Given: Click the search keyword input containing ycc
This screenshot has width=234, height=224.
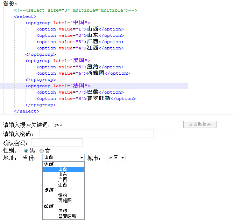Looking at the screenshot, I should (117, 124).
